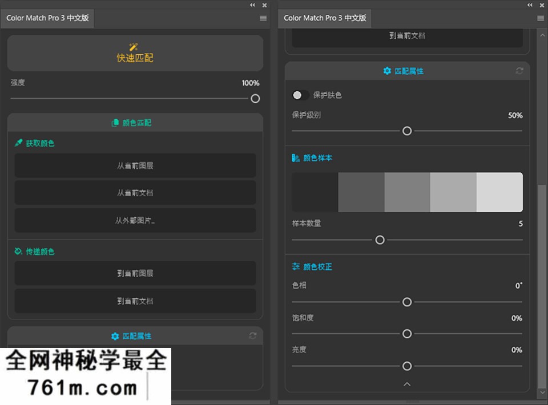The image size is (548, 405).
Task: Click 匹配属性 gear icon in right panel
Action: 387,71
